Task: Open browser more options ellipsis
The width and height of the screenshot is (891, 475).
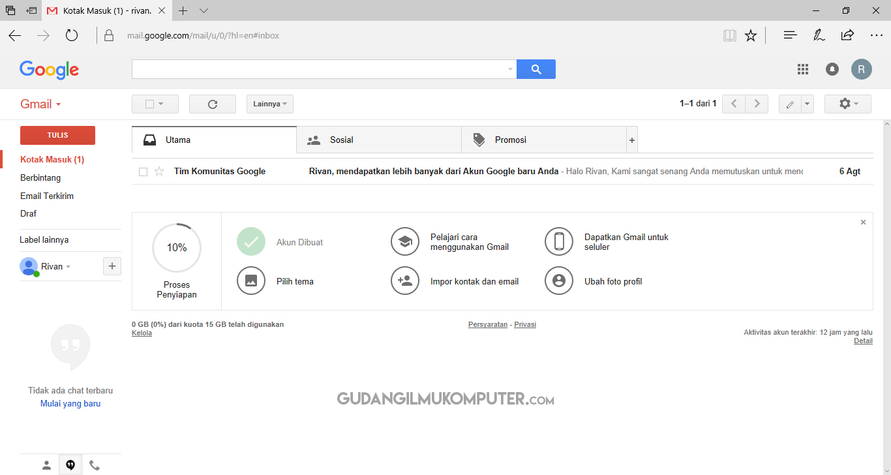Action: 877,35
